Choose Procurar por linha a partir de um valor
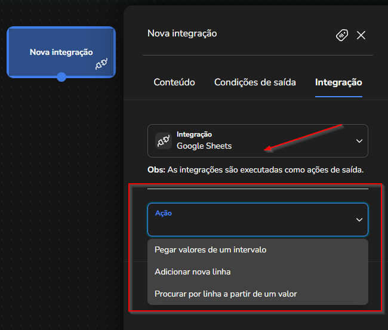The height and width of the screenshot is (330, 388). pos(258,294)
